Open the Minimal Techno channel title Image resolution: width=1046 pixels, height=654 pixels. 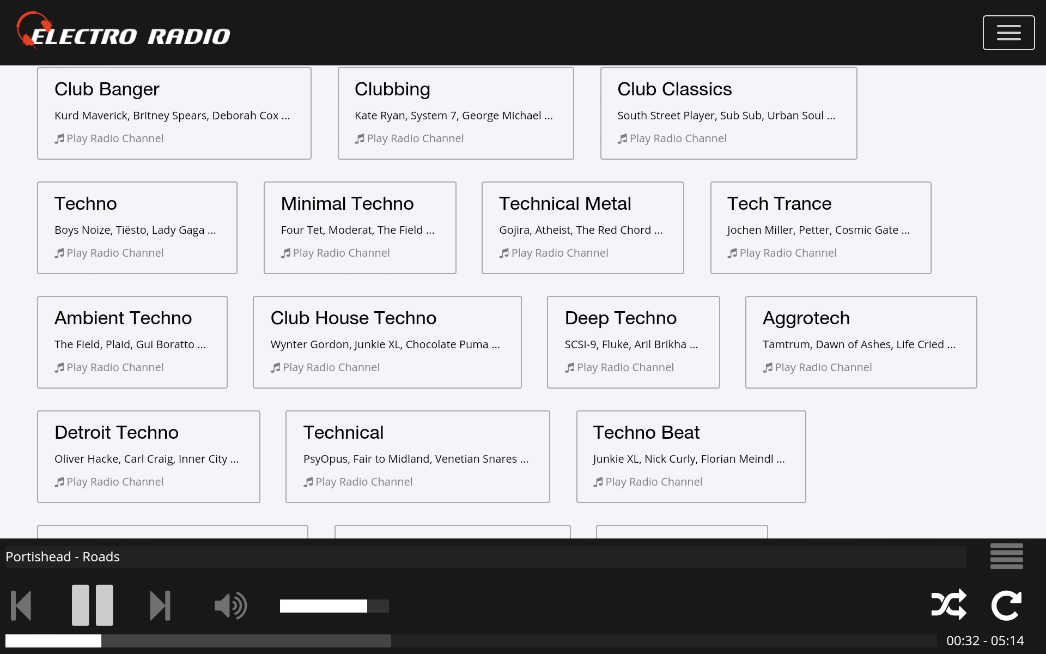coord(347,204)
